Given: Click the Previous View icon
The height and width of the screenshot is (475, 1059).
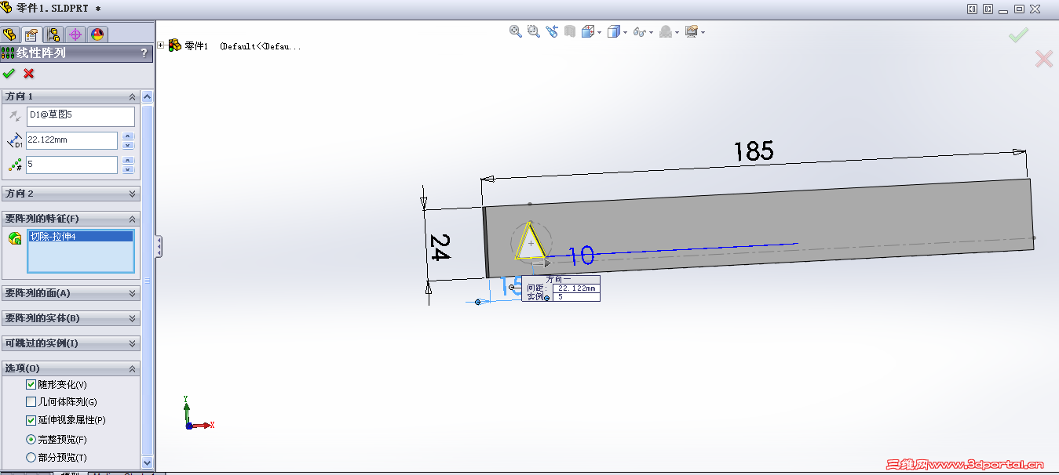Looking at the screenshot, I should tap(552, 31).
